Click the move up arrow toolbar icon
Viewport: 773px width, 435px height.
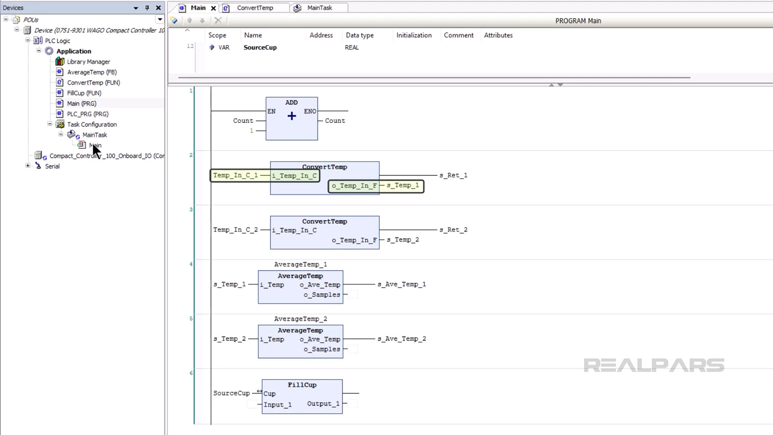190,20
